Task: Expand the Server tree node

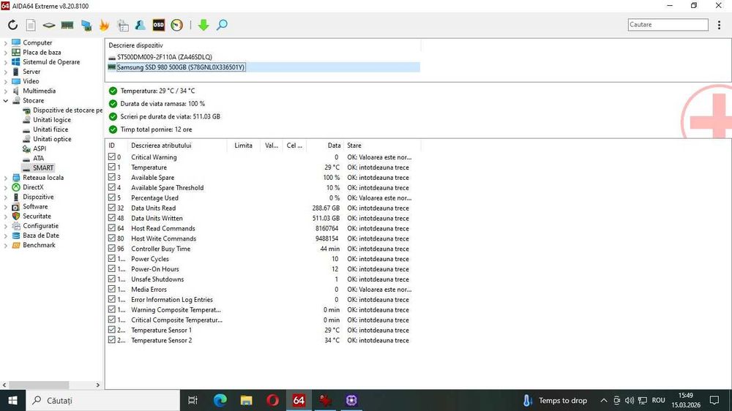Action: point(6,72)
